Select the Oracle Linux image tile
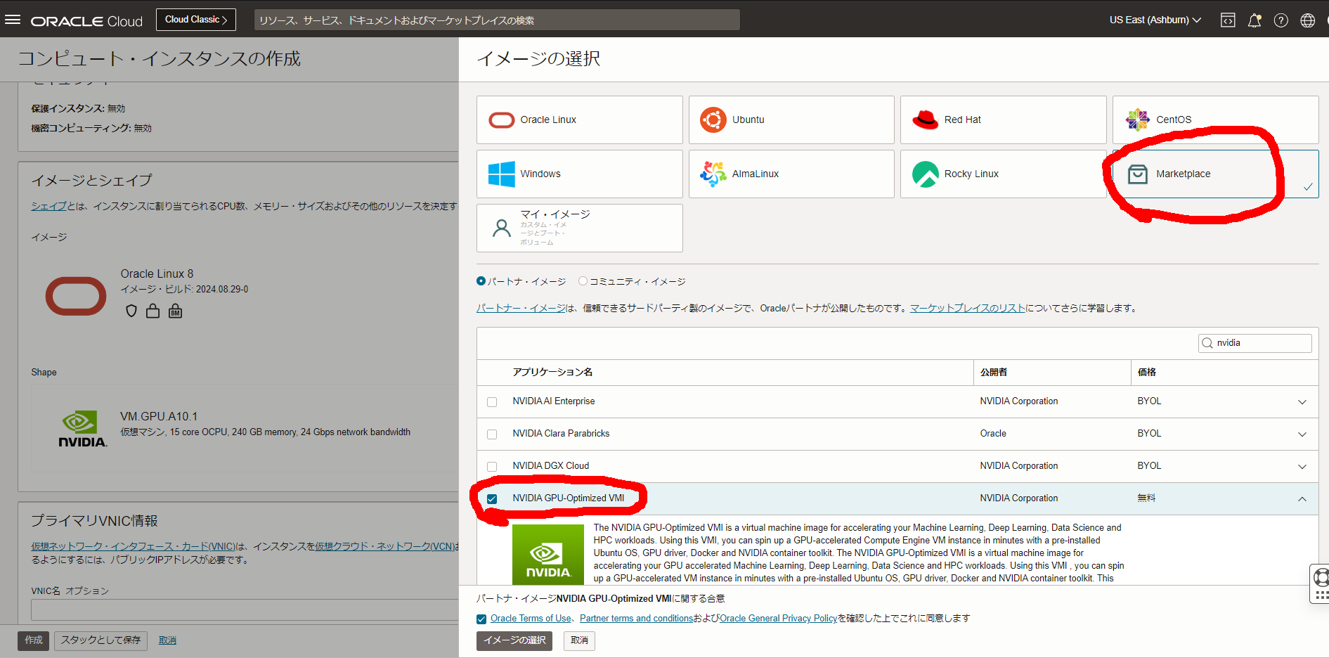The image size is (1329, 658). click(x=580, y=120)
